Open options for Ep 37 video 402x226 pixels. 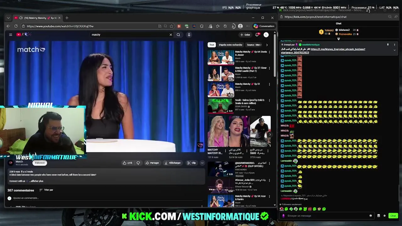(x=269, y=68)
